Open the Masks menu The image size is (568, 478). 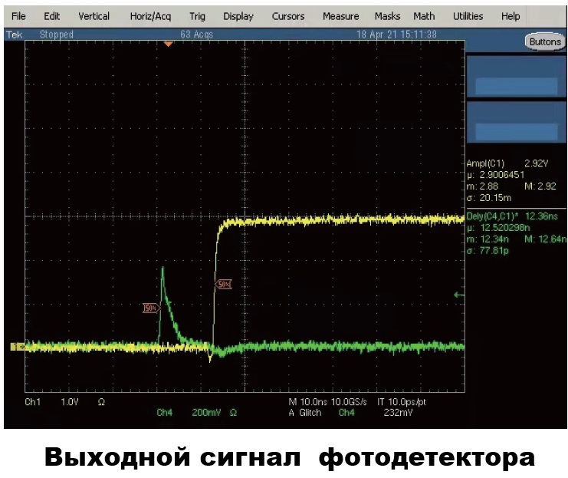coord(387,16)
